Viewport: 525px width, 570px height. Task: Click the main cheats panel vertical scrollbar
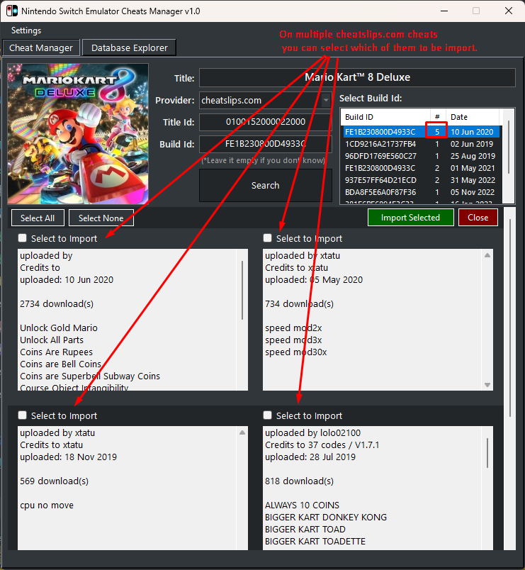(x=510, y=318)
